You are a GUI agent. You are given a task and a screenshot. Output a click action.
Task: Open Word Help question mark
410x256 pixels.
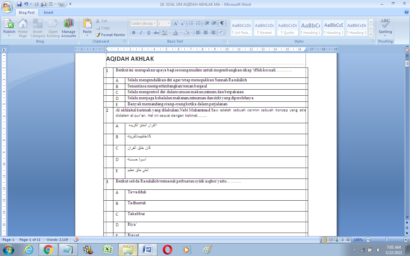click(x=406, y=12)
